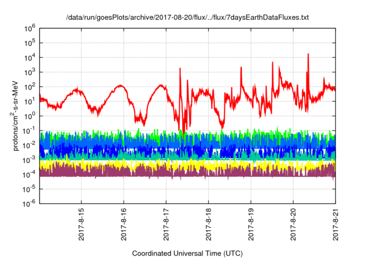Viewport: 370px width, 259px height.
Task: Click the 2017-8-21 date label
Action: pos(335,224)
